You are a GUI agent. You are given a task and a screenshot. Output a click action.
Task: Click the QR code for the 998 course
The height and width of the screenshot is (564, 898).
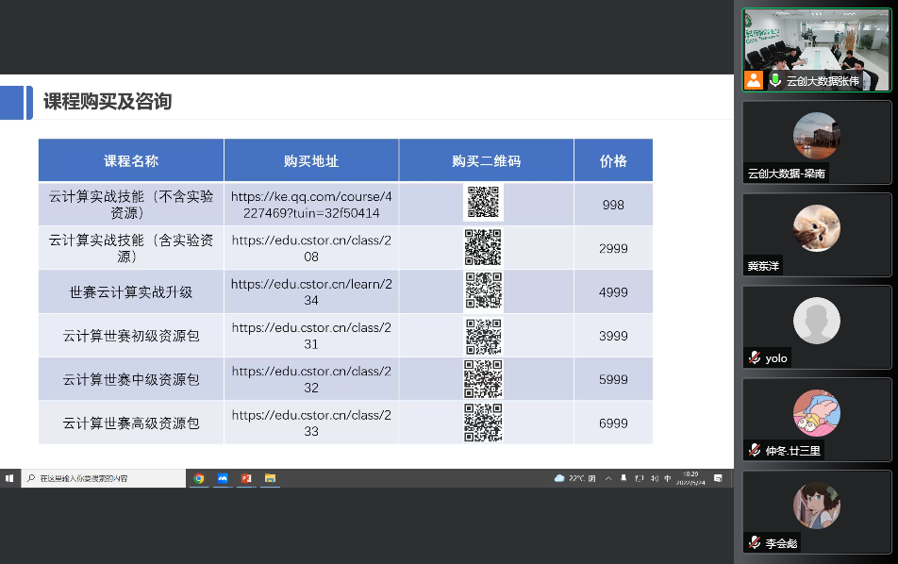coord(483,204)
